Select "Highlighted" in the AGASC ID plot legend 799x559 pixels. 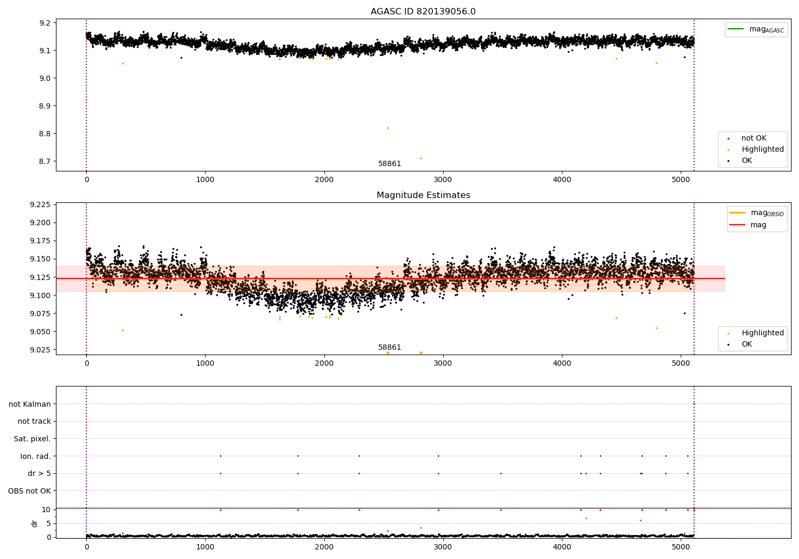click(756, 150)
